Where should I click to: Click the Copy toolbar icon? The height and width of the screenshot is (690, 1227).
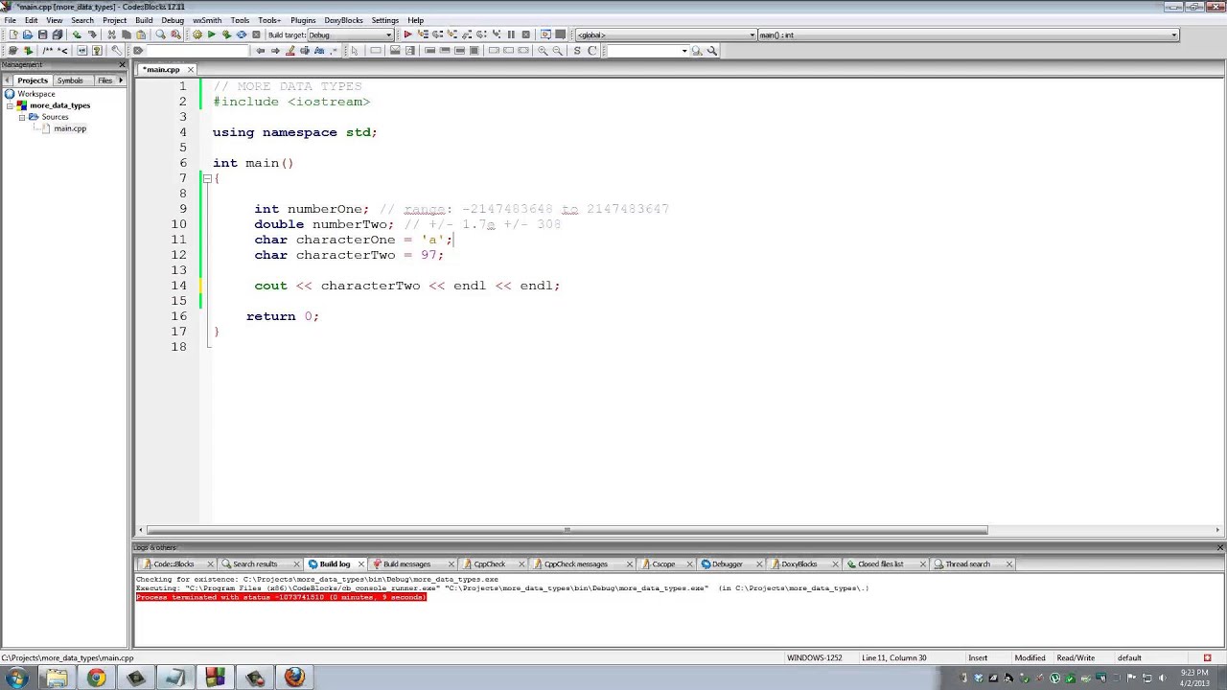[126, 34]
